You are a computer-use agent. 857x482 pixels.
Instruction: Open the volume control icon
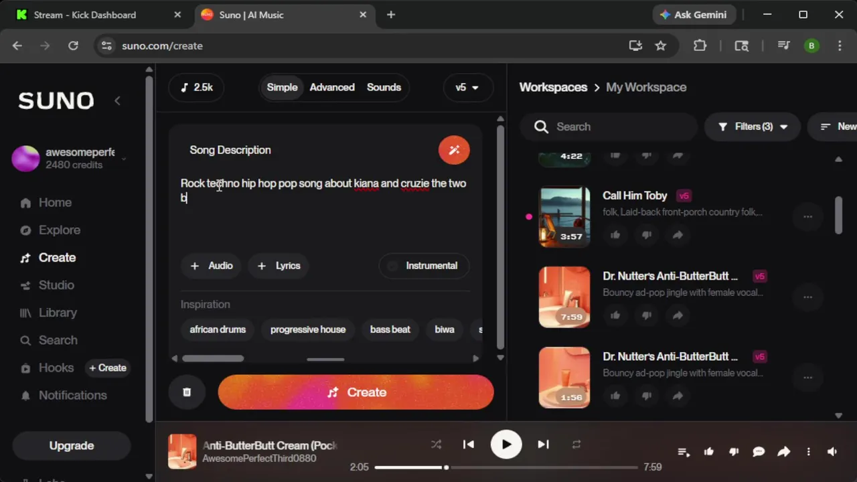click(832, 452)
